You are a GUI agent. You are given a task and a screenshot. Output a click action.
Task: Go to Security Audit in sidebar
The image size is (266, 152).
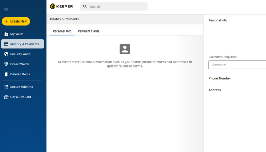(x=20, y=54)
